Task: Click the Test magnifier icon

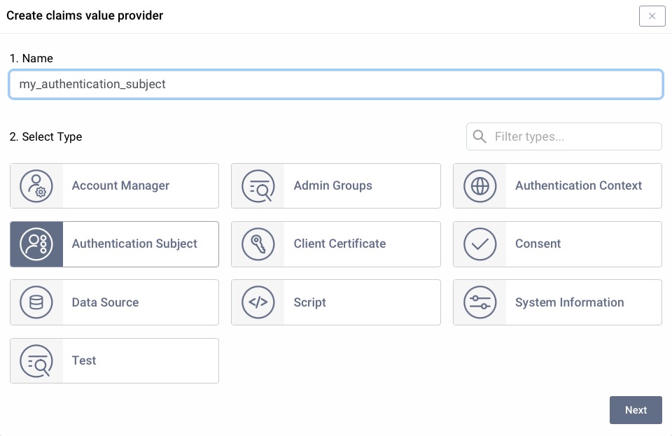Action: [36, 360]
